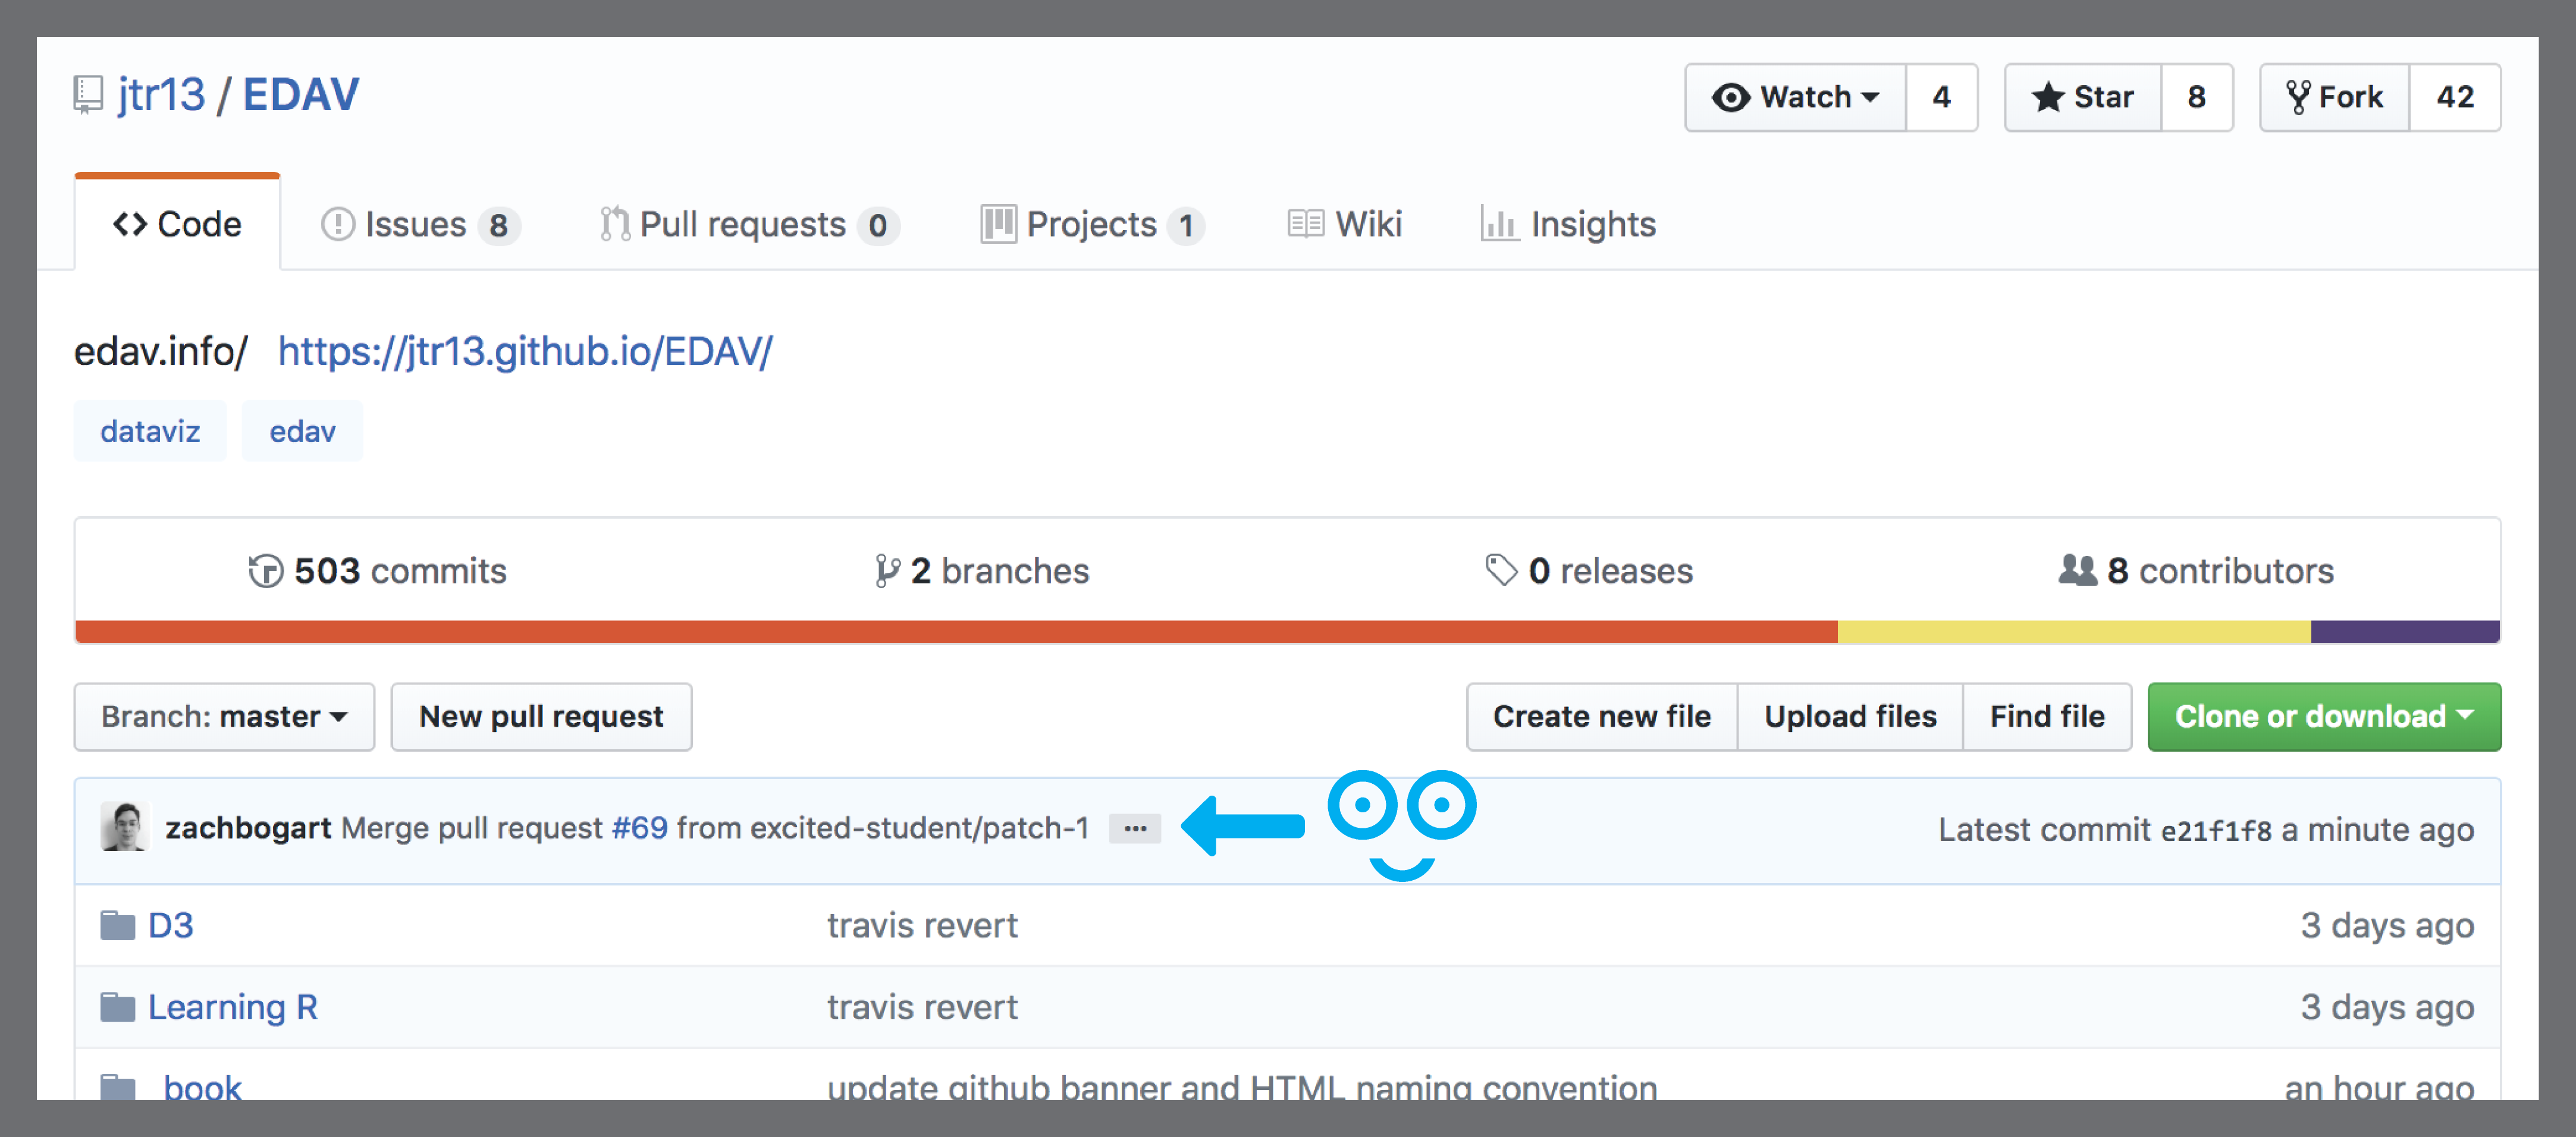Expand the Branch: master selector
The width and height of the screenshot is (2576, 1137).
coord(224,717)
